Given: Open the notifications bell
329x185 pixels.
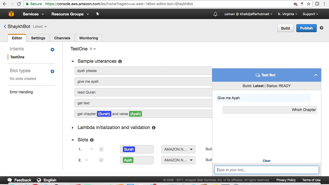Looking at the screenshot, I should point(215,14).
